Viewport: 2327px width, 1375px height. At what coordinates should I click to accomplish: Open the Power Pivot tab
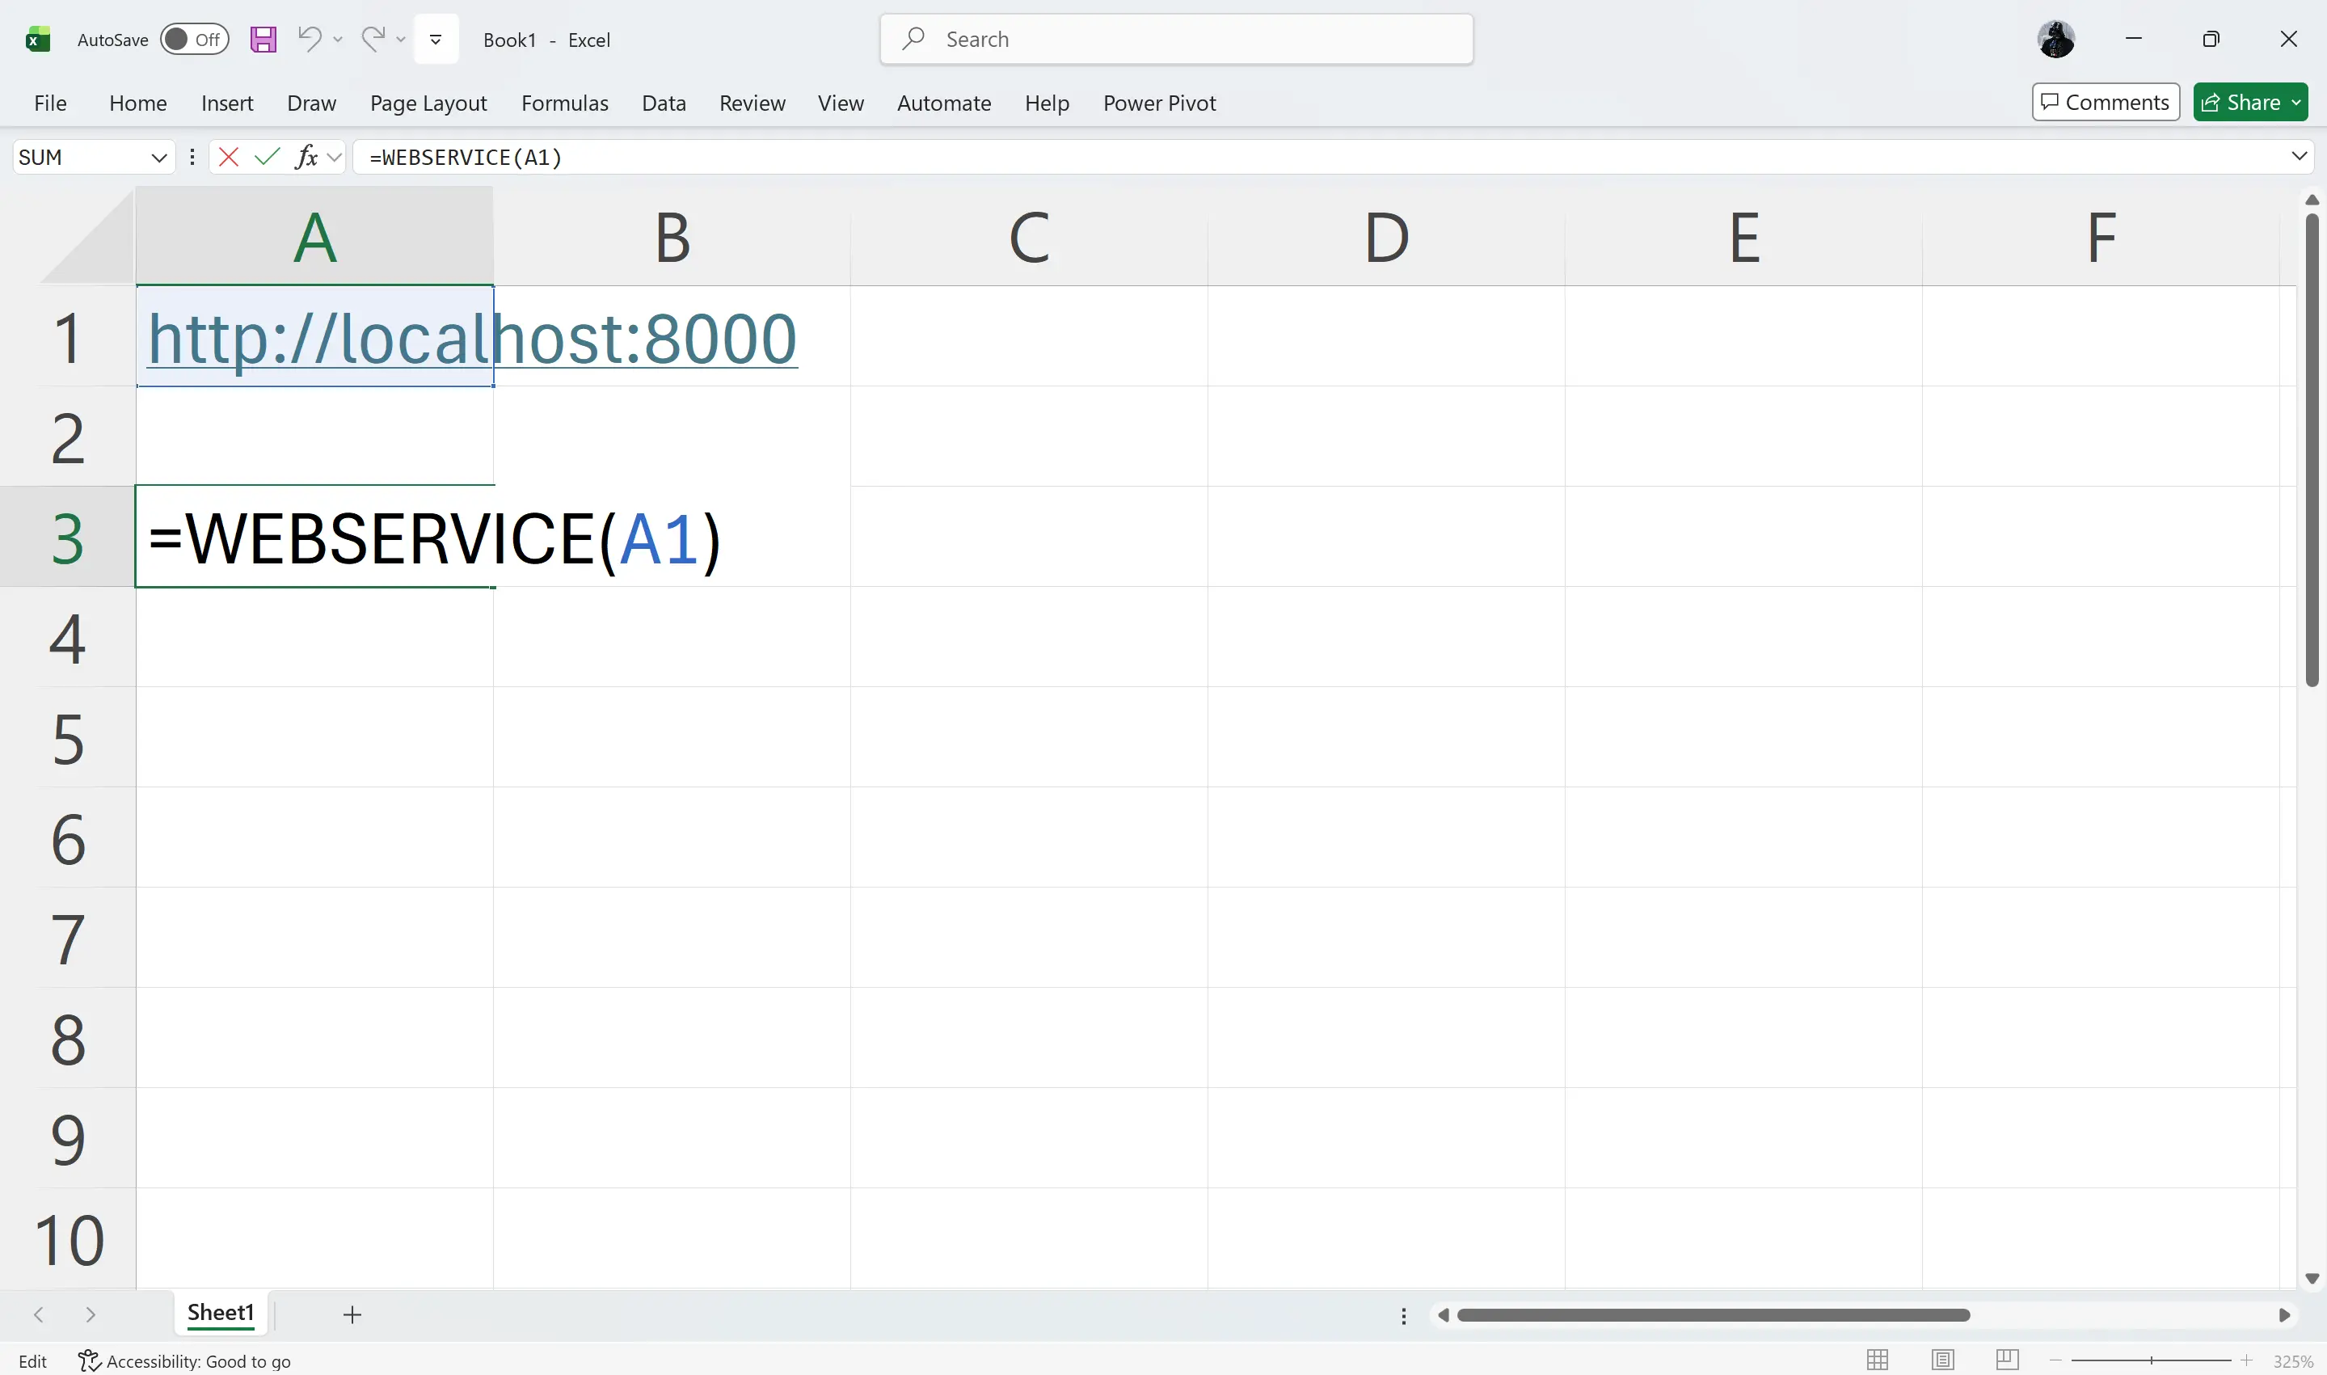(1159, 103)
